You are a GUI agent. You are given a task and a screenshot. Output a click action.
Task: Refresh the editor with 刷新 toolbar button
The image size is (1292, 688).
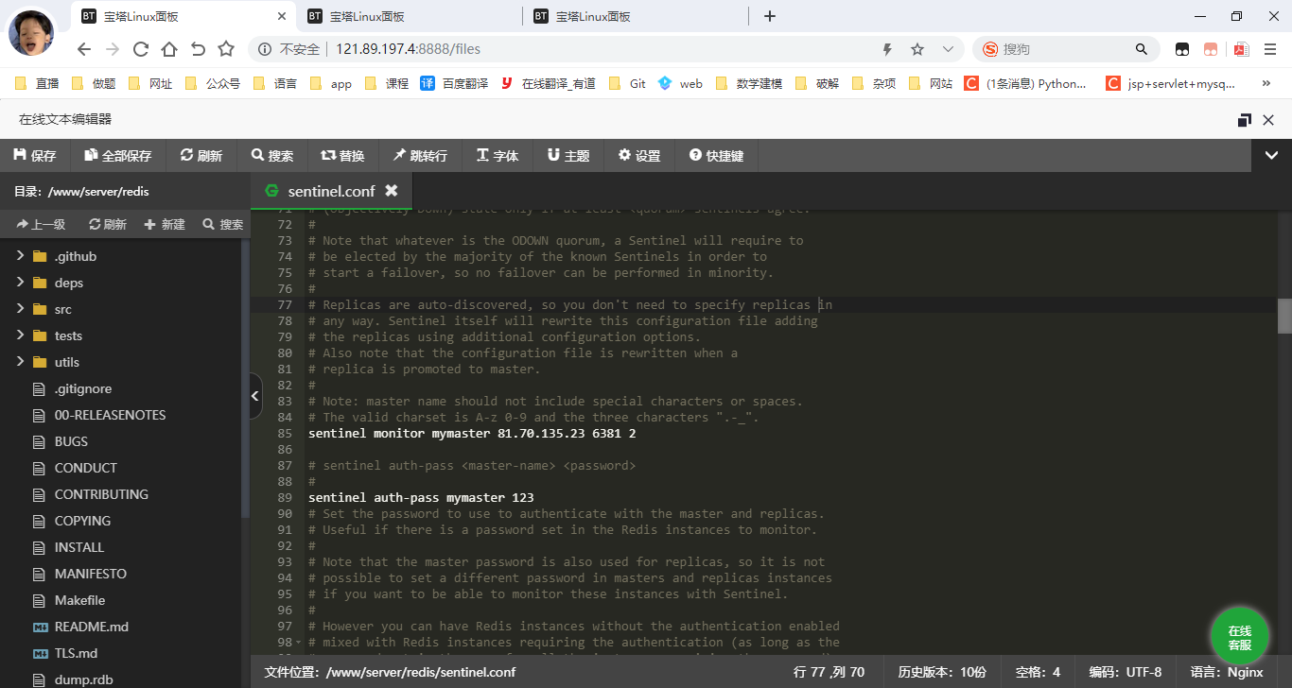(201, 156)
